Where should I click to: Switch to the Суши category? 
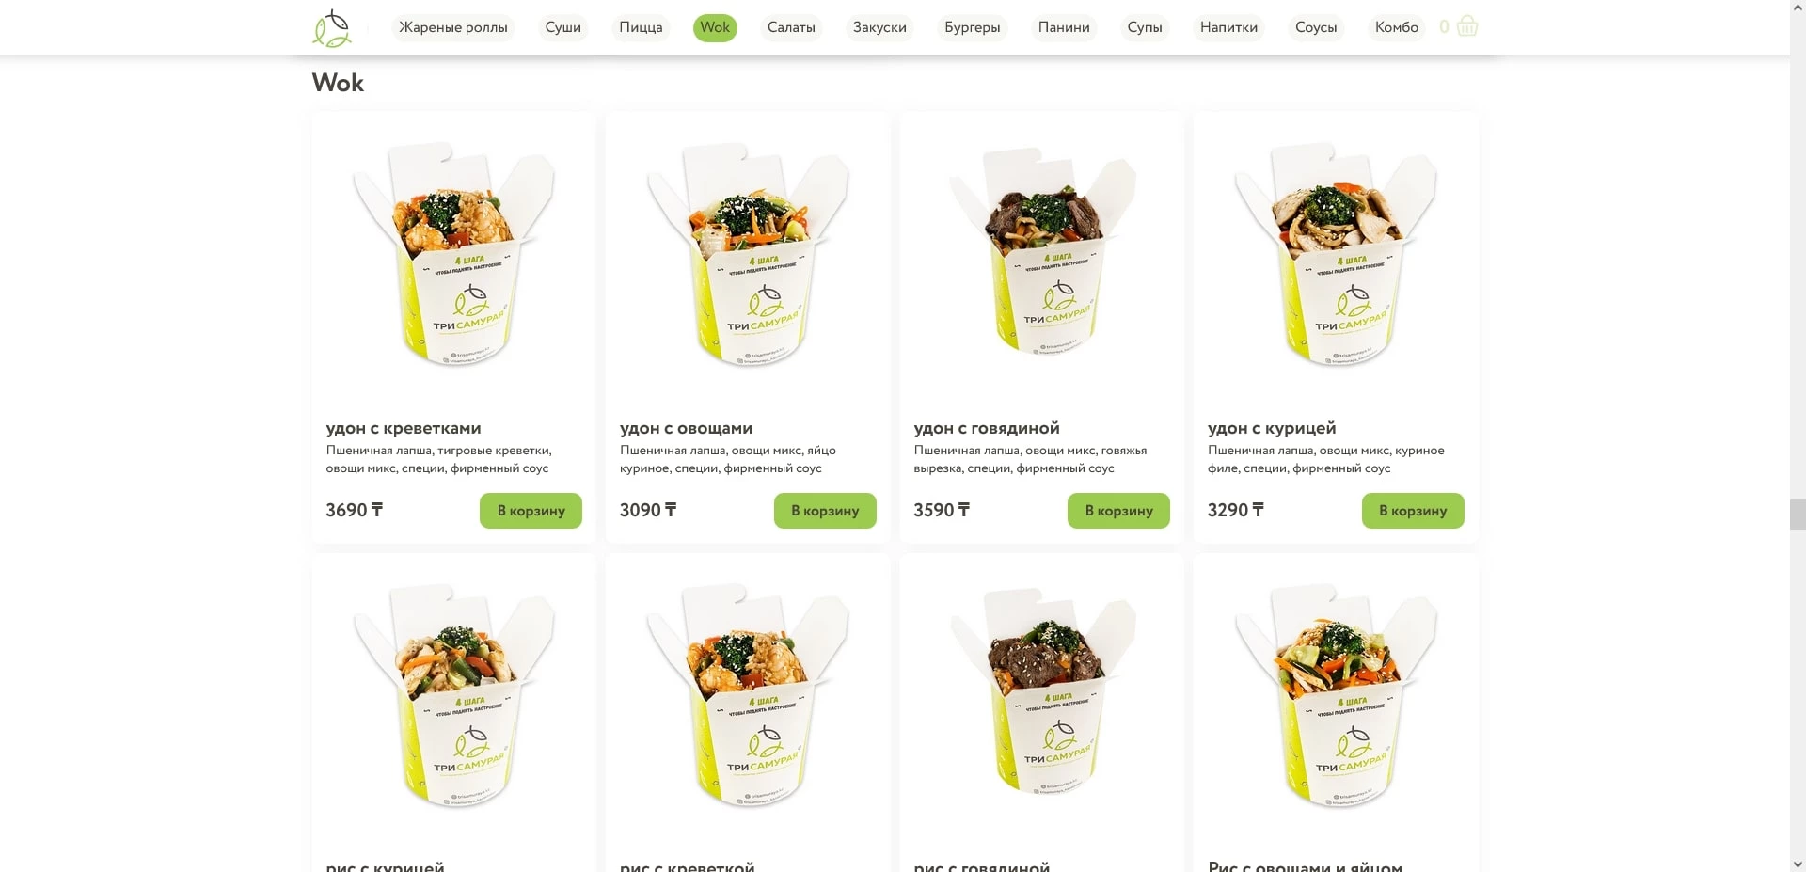coord(562,27)
